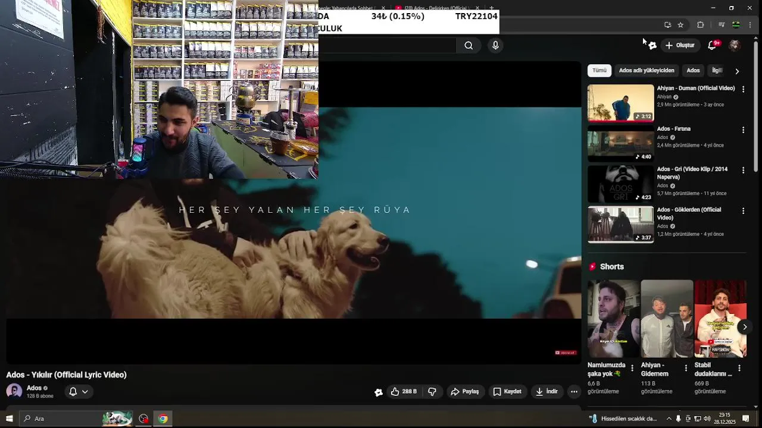
Task: Open the Ados channel avatar
Action: (x=14, y=391)
